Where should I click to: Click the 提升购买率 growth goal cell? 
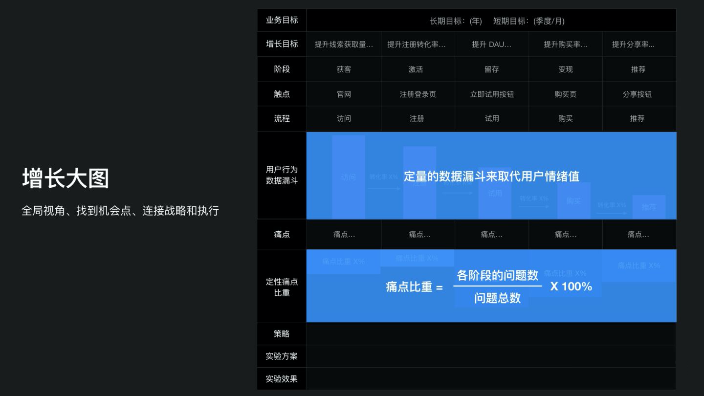click(565, 44)
